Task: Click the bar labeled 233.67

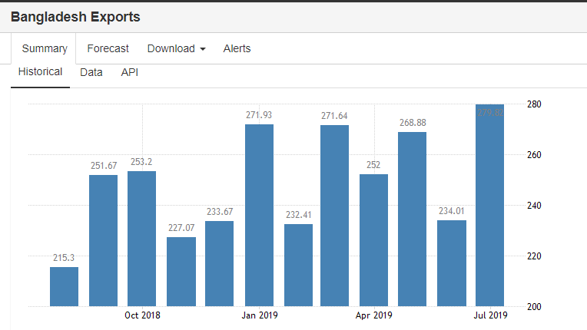Action: coord(220,264)
